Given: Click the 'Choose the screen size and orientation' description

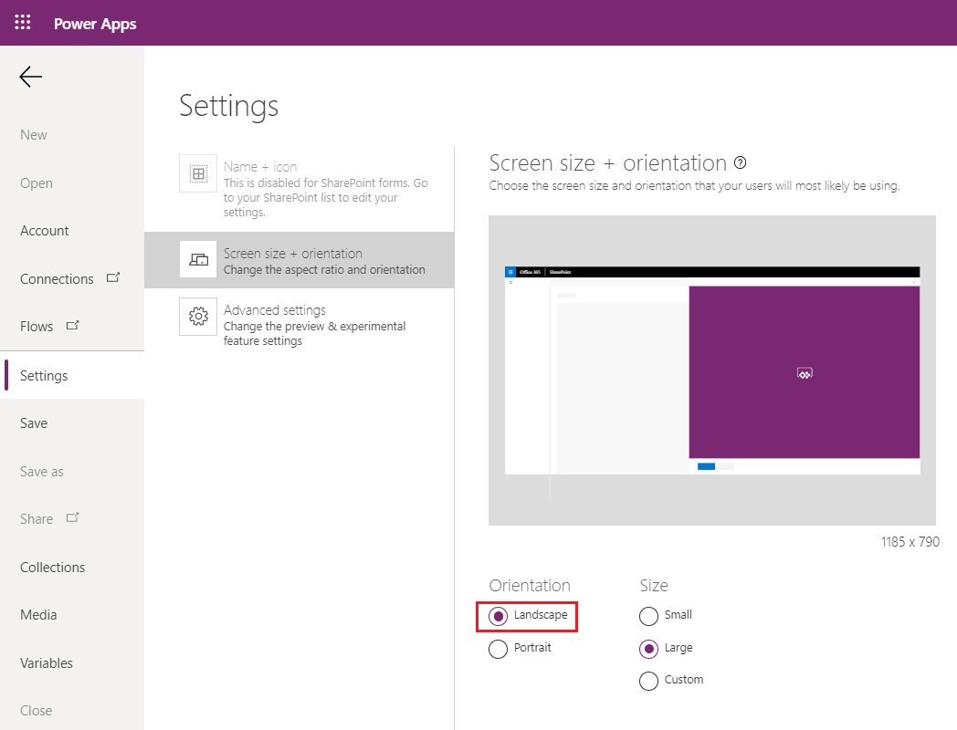Looking at the screenshot, I should tap(694, 185).
